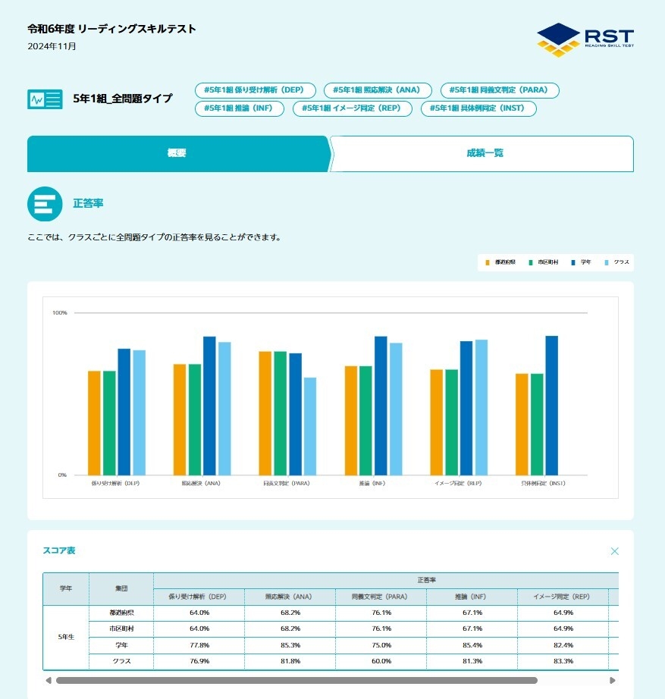The height and width of the screenshot is (699, 665).
Task: Open the #5年1組 照応解決（ANA） tag
Action: coord(377,90)
